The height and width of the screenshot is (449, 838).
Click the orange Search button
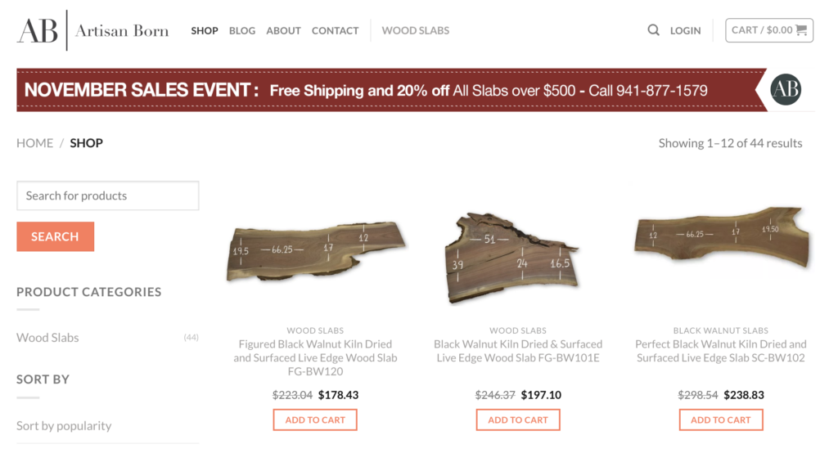(55, 236)
